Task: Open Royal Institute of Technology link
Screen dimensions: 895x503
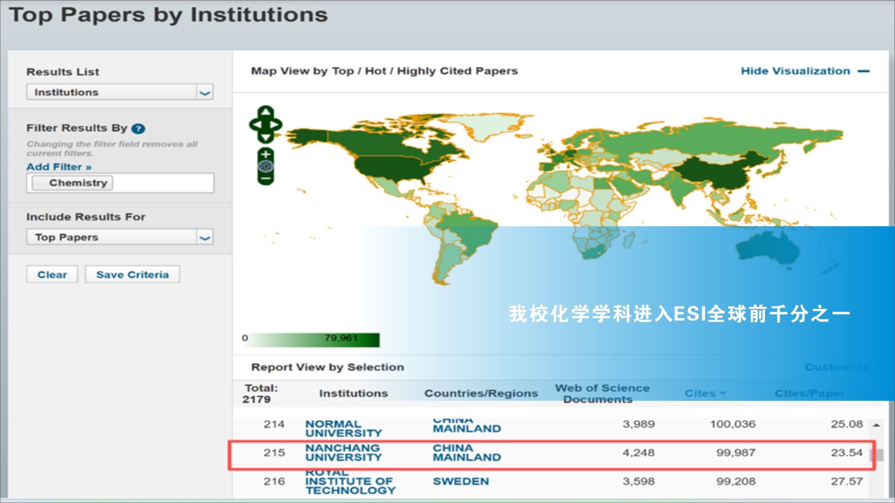Action: (x=350, y=482)
